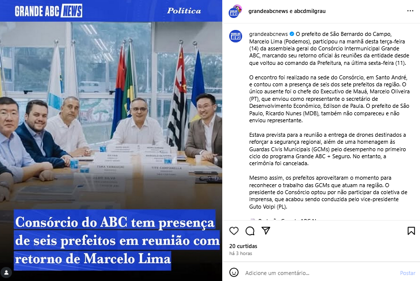Click the Política label on the image
The width and height of the screenshot is (420, 281).
pyautogui.click(x=184, y=11)
